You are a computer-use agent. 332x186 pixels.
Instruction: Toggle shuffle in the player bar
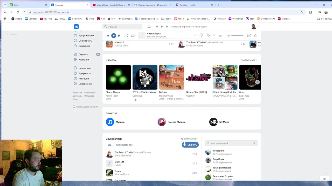pos(126,36)
